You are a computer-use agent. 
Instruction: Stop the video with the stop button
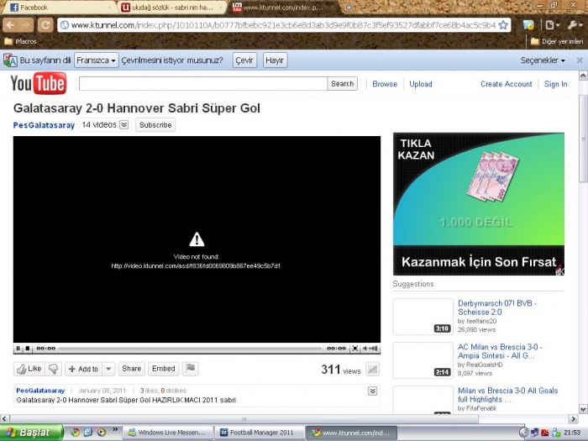click(28, 349)
